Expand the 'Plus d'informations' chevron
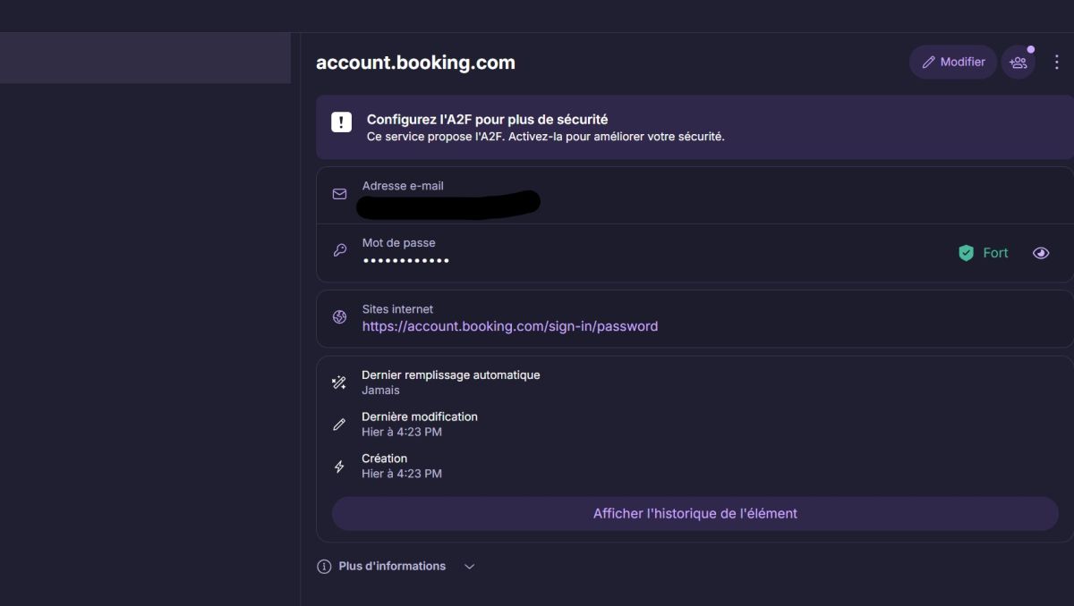The image size is (1074, 606). pos(469,567)
